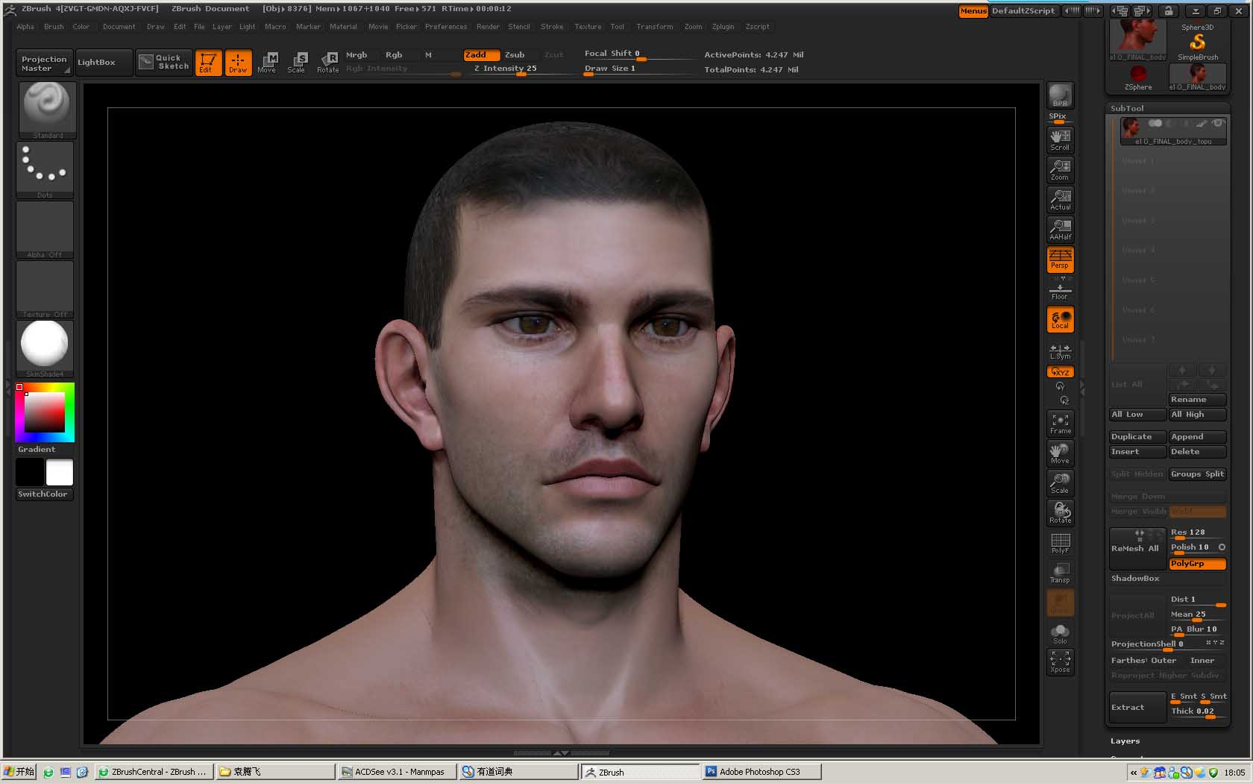Toggle Transp transparency mode
Screen dimensions: 1253x783
1060,573
